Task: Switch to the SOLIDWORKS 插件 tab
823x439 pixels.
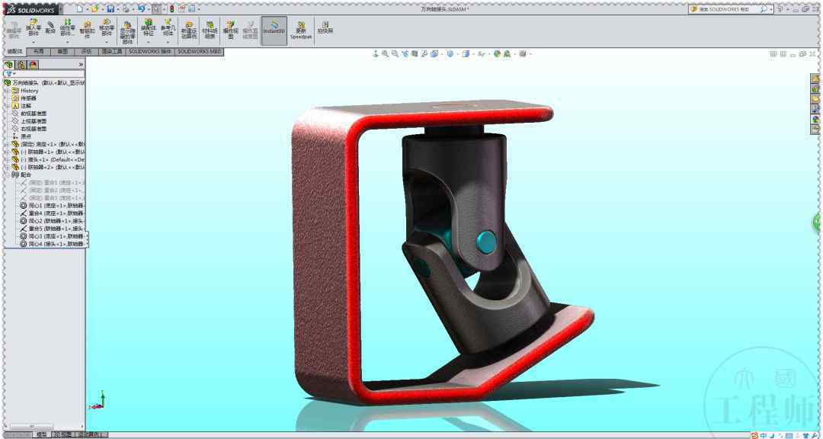Action: [150, 52]
